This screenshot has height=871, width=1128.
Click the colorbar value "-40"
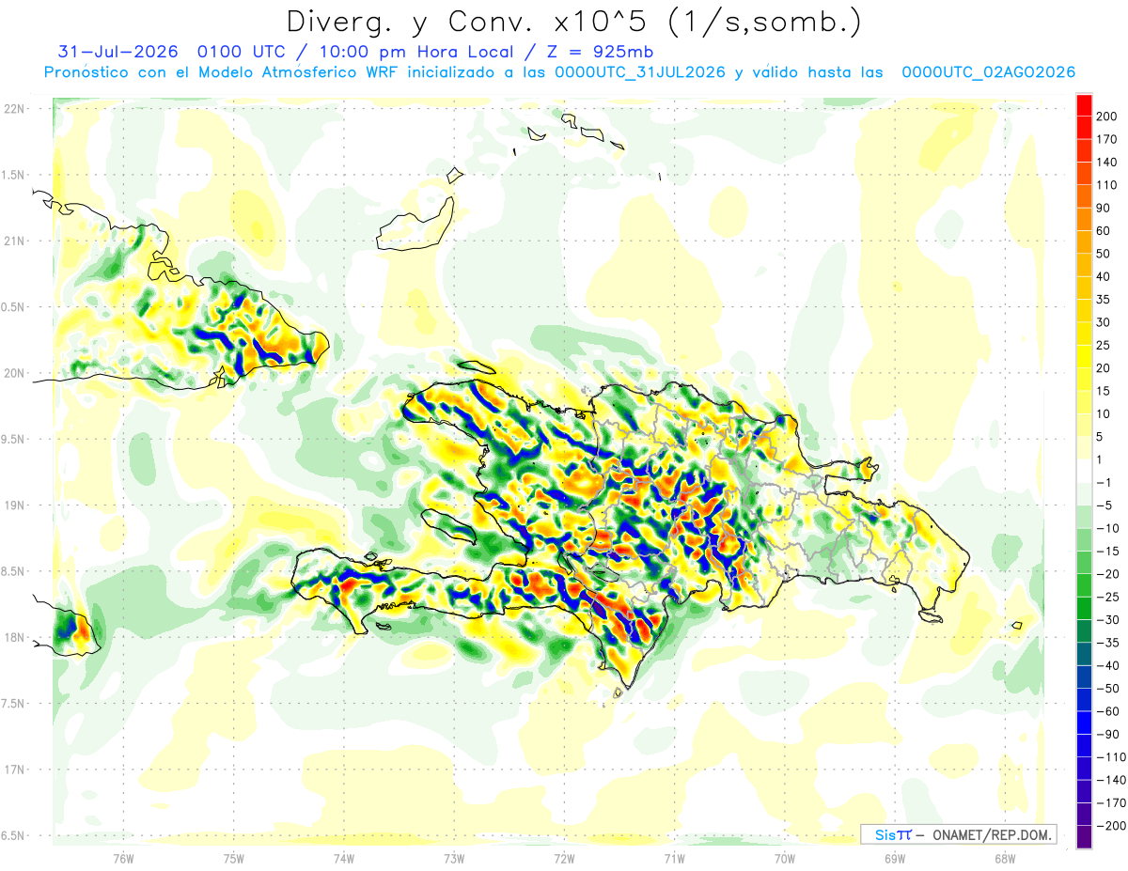[1107, 665]
